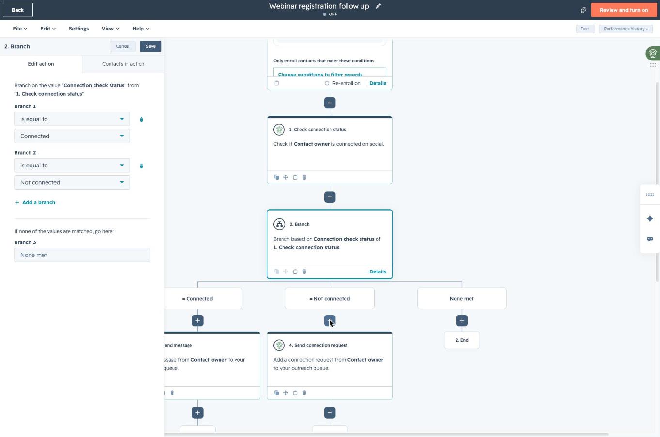Clone the Check connection status action
This screenshot has width=660, height=437.
(277, 177)
